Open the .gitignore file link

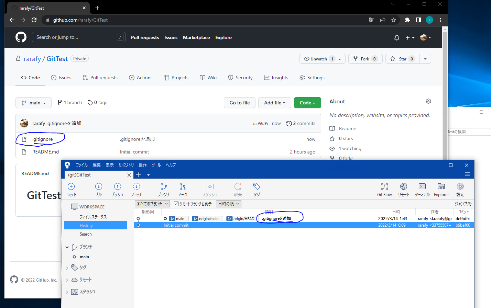42,139
